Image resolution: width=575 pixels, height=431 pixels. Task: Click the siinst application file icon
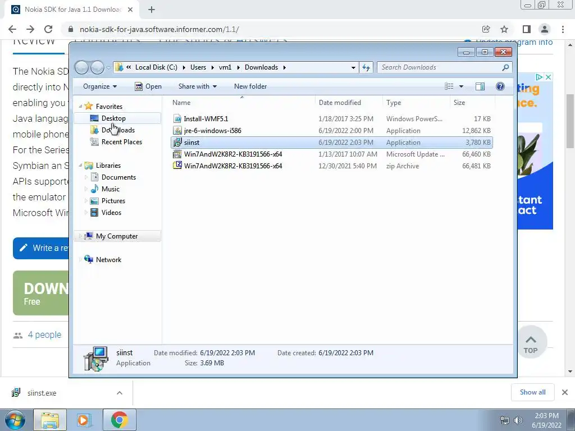point(177,142)
